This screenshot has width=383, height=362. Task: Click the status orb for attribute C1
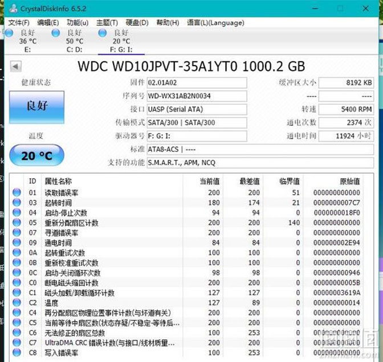coord(17,293)
